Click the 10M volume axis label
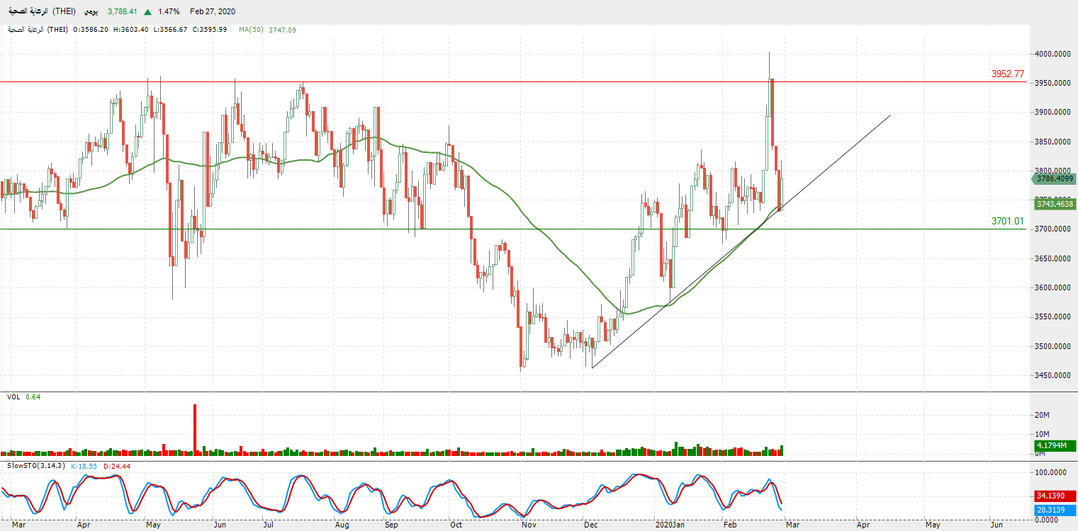1078x531 pixels. (x=1043, y=434)
